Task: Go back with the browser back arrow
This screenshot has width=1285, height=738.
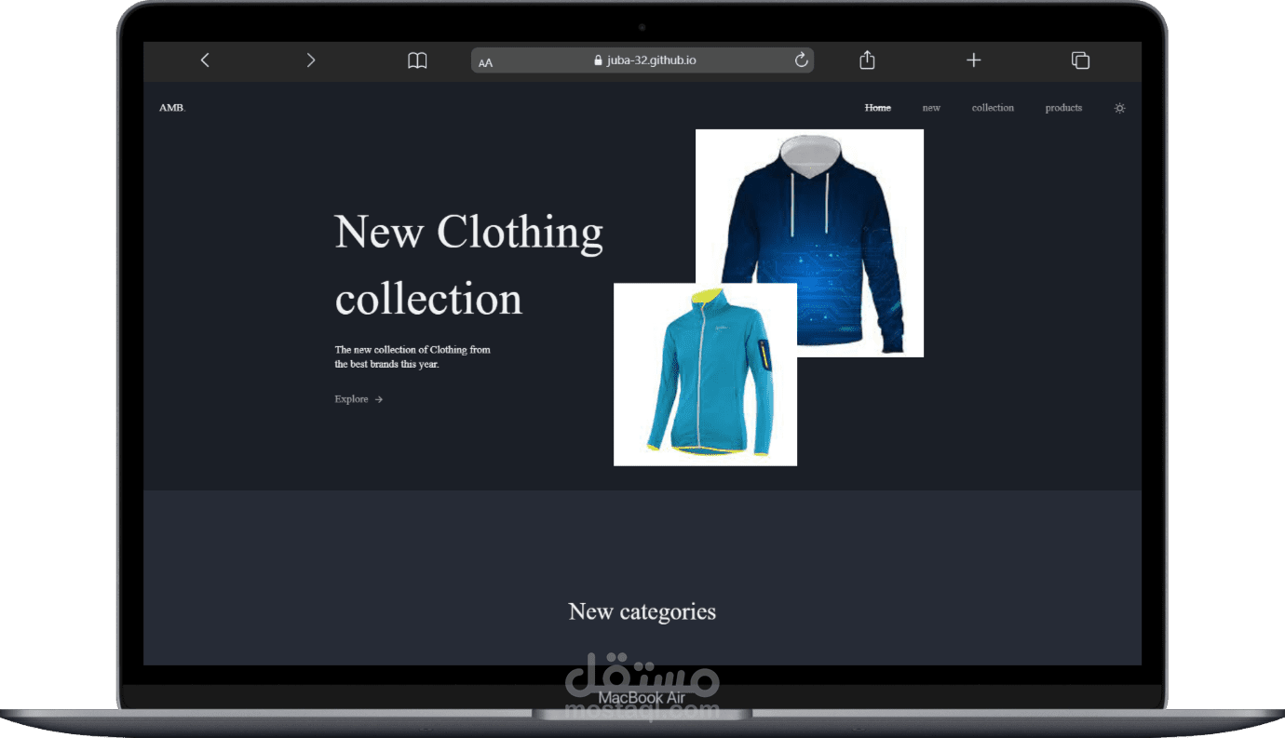Action: pyautogui.click(x=205, y=60)
